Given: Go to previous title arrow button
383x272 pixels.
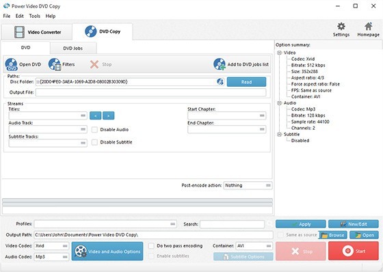Looking at the screenshot, I should coord(96,115).
